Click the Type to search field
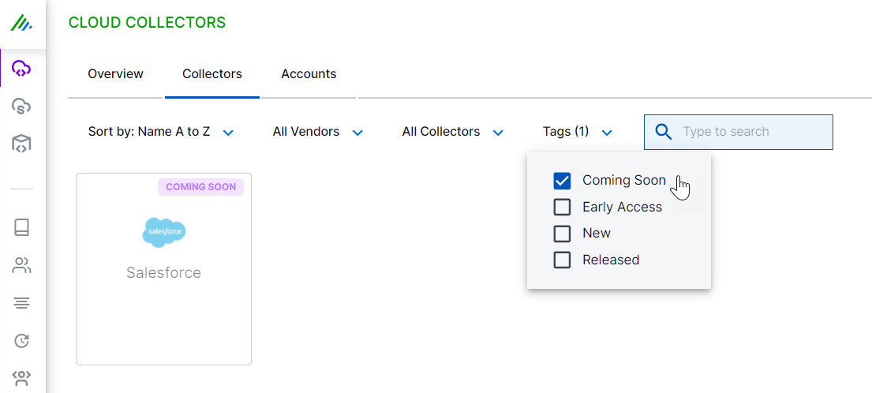 pyautogui.click(x=750, y=132)
